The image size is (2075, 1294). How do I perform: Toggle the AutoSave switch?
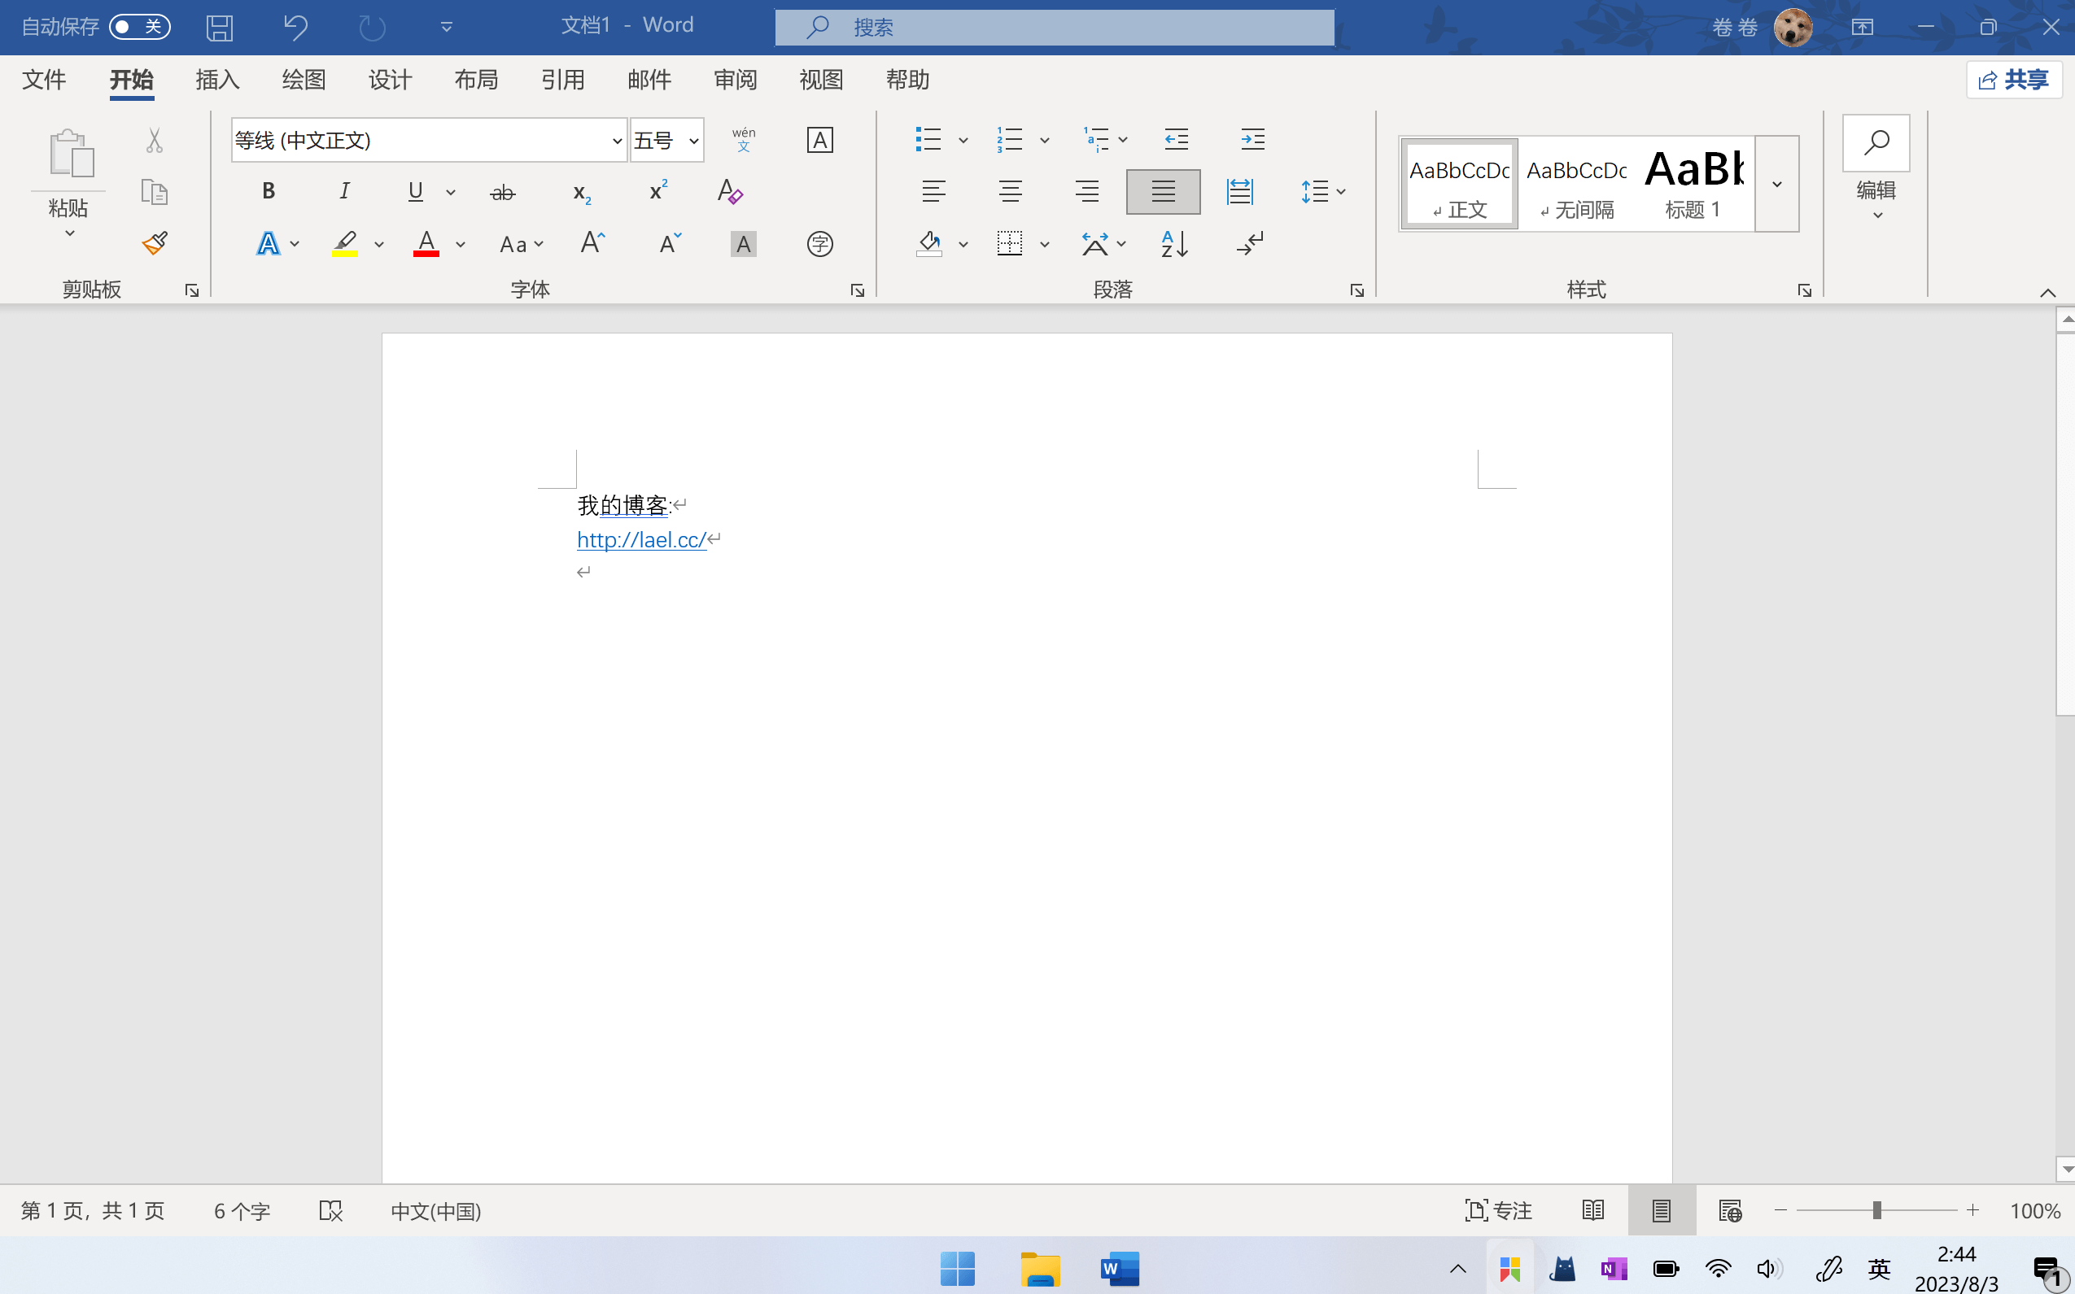coord(139,28)
